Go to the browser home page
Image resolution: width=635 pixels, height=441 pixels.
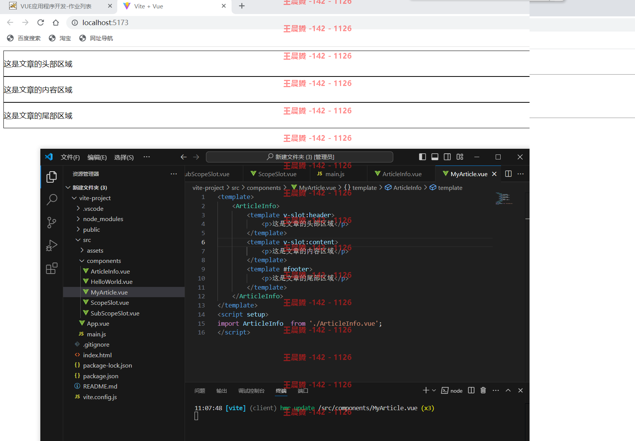click(x=56, y=22)
